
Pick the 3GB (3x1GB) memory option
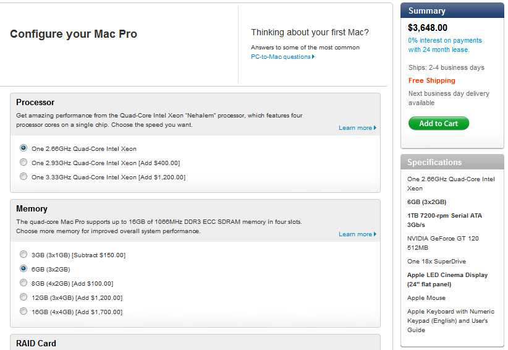[23, 255]
